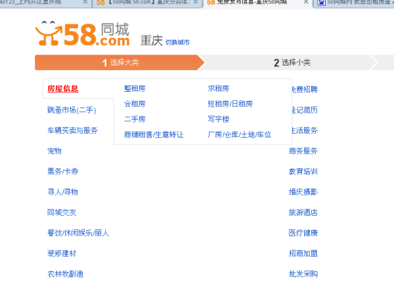Open 农林牧副渔 category
The height and width of the screenshot is (293, 394).
click(65, 274)
